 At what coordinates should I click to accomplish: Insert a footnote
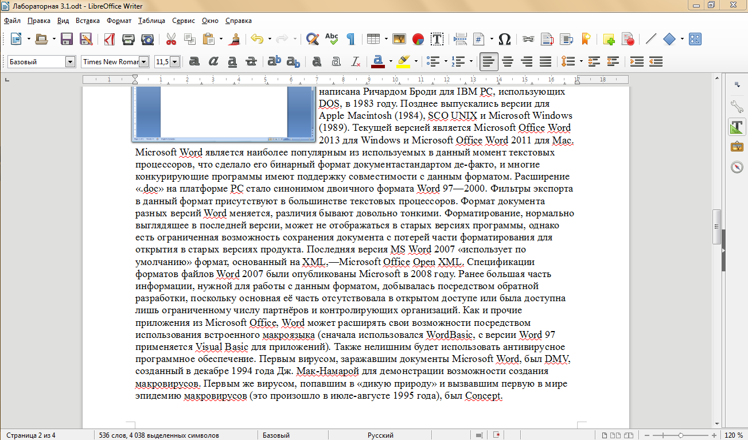(x=547, y=39)
